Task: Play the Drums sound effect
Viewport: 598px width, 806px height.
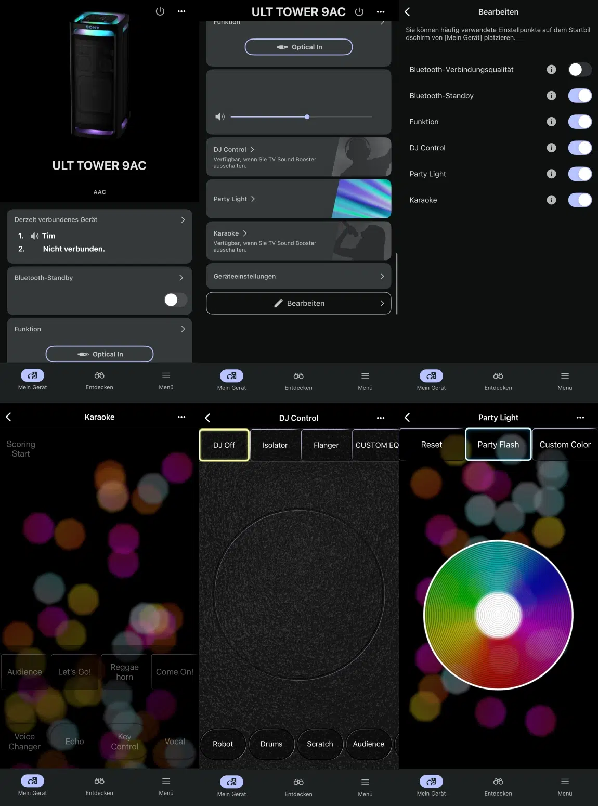Action: tap(271, 744)
